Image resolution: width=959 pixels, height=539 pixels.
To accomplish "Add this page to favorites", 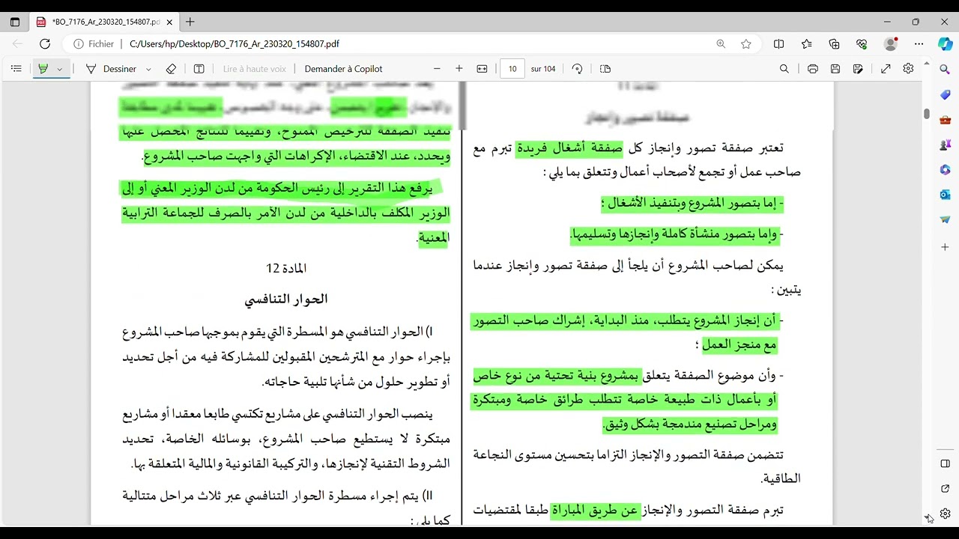I will tap(746, 44).
